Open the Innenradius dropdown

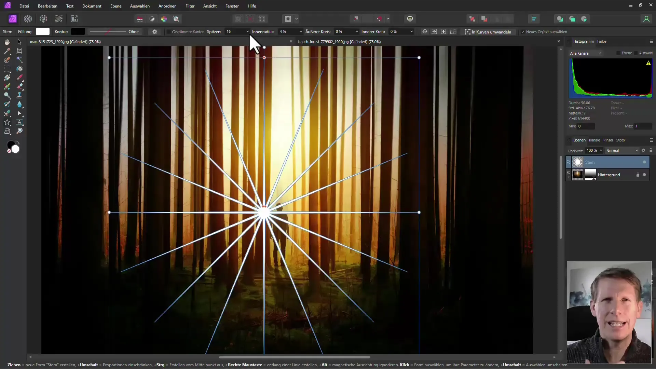[x=301, y=31]
